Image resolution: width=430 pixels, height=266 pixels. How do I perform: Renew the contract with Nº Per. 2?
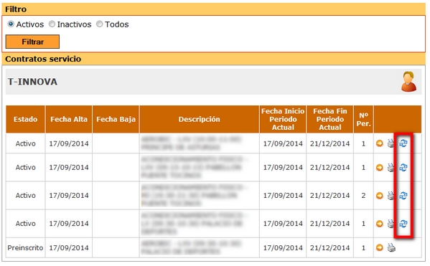(403, 195)
